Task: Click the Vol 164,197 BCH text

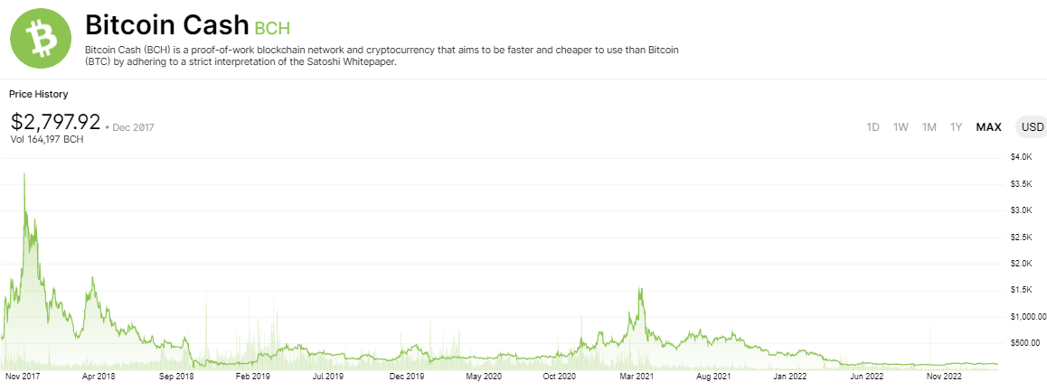Action: coord(47,139)
